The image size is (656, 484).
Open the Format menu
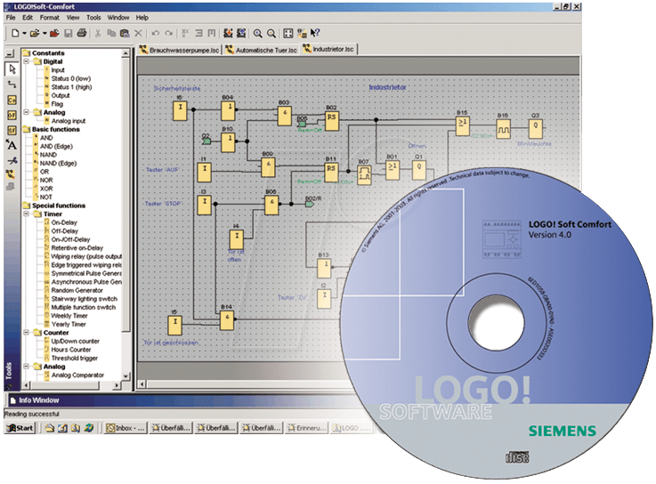pyautogui.click(x=49, y=18)
